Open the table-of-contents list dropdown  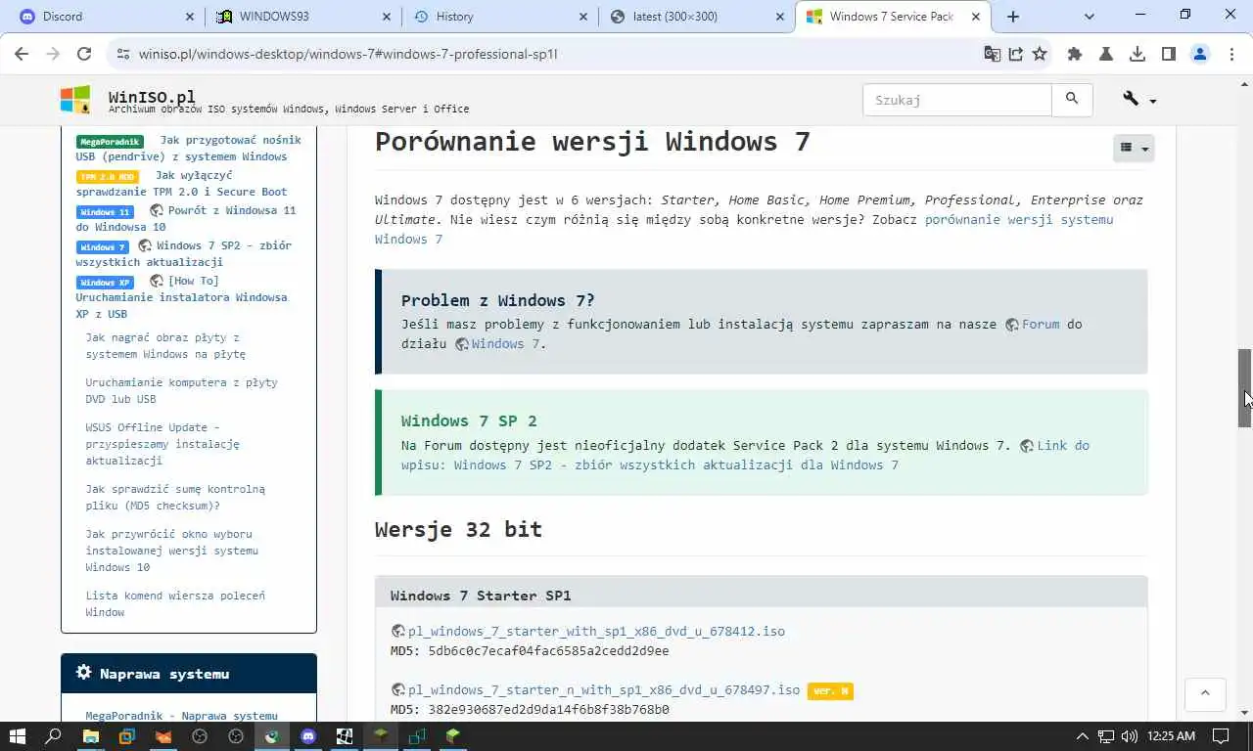pos(1134,148)
